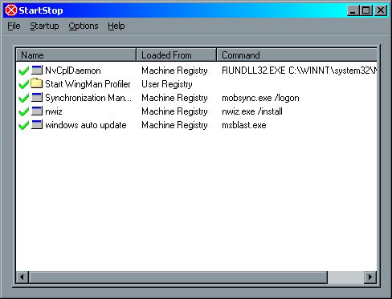Screen dimensions: 392x299
Task: Click Machine Registry in the windows auto update row
Action: coord(174,125)
